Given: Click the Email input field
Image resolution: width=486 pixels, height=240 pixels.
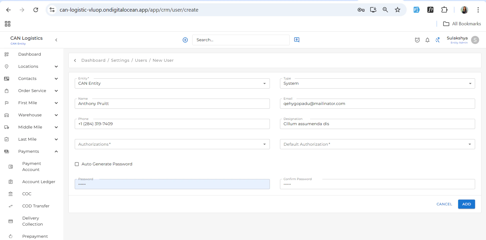Looking at the screenshot, I should (x=378, y=104).
